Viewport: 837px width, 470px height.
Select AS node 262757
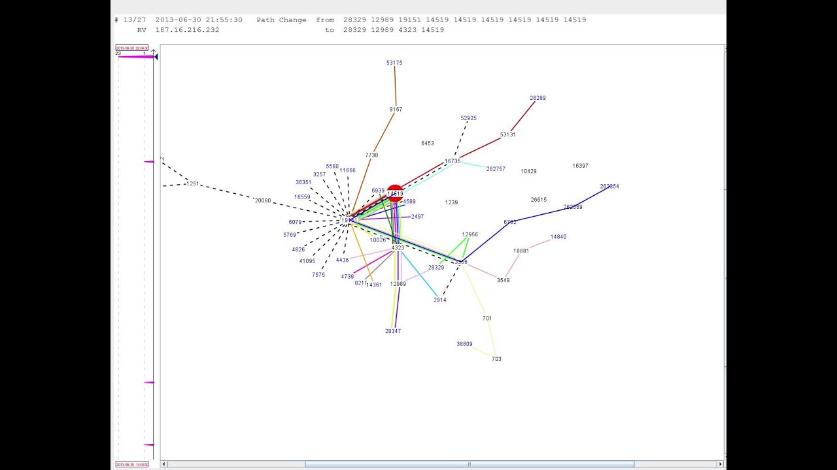496,169
